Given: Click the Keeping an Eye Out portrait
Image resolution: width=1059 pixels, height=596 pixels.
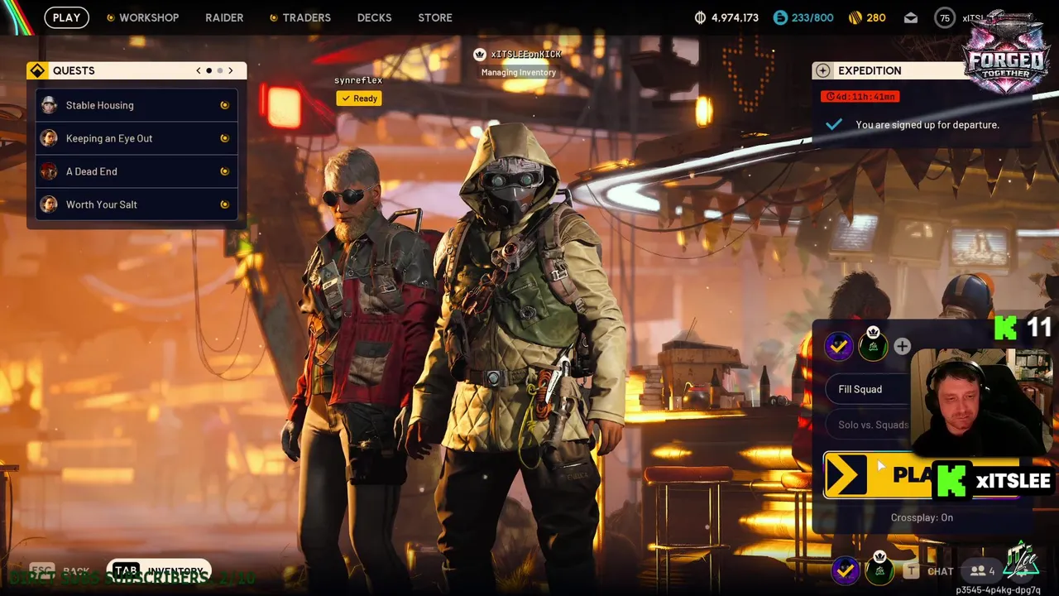Looking at the screenshot, I should point(50,138).
